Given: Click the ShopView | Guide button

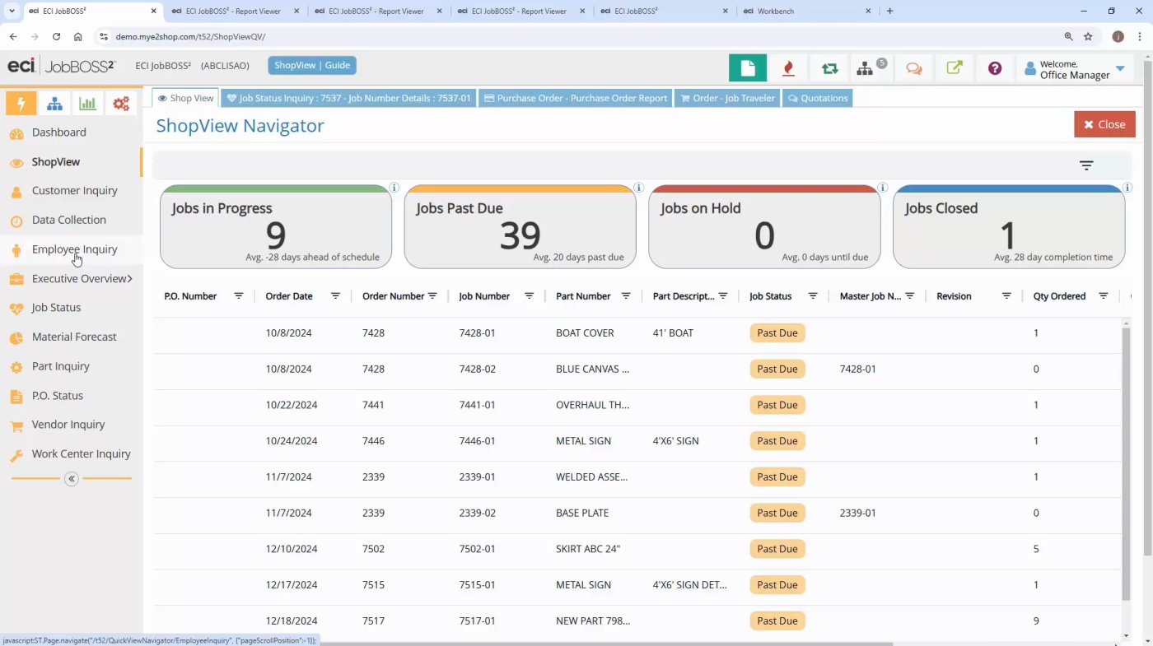Looking at the screenshot, I should 312,66.
